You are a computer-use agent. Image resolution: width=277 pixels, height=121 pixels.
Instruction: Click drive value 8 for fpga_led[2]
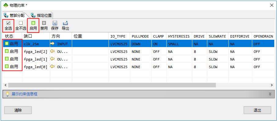click(x=200, y=51)
